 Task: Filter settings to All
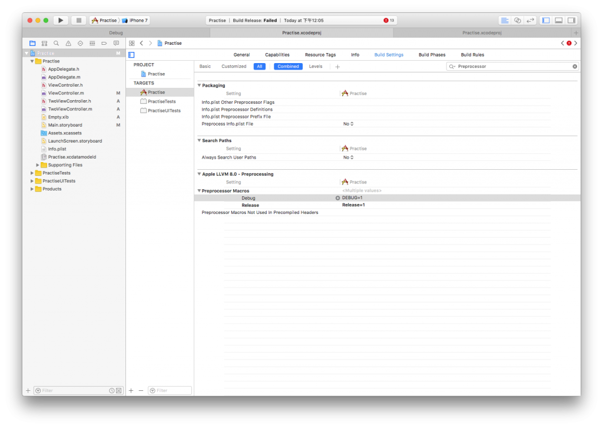[x=260, y=66]
